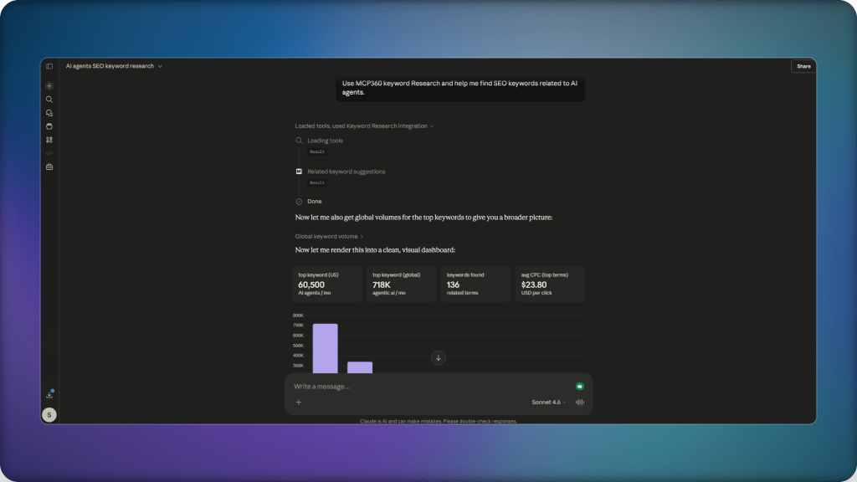Viewport: 857px width, 482px height.
Task: Click the top keyword (US) 60,500 card
Action: tap(327, 284)
